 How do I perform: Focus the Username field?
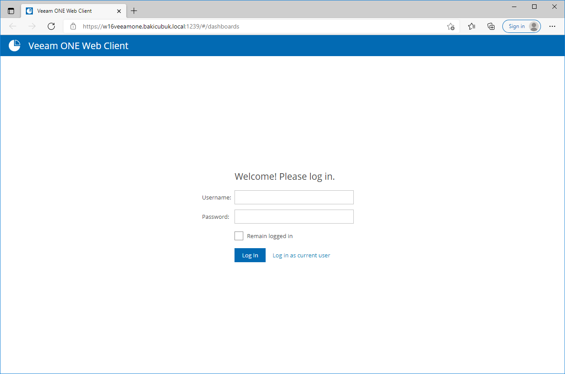coord(294,197)
